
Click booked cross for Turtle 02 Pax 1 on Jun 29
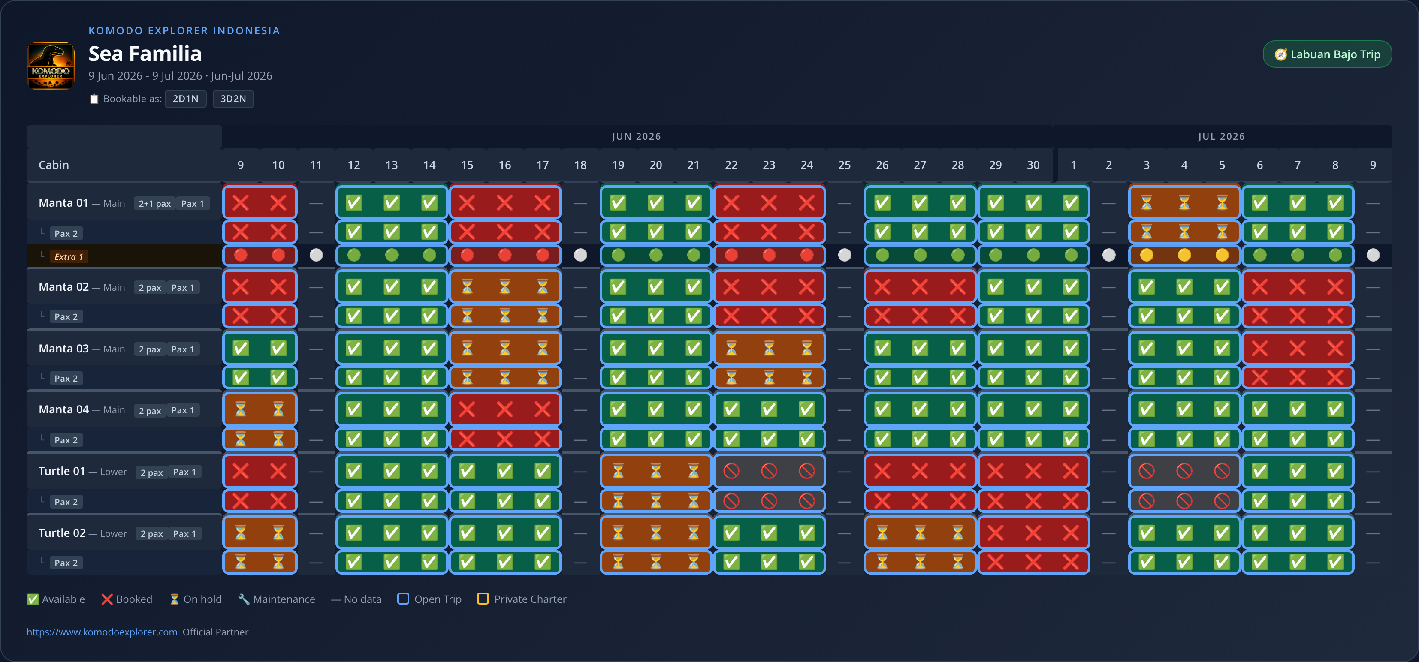tap(995, 533)
